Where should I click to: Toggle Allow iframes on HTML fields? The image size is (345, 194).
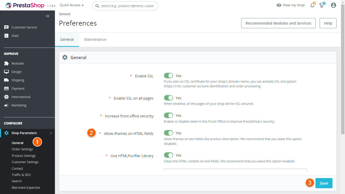point(169,133)
